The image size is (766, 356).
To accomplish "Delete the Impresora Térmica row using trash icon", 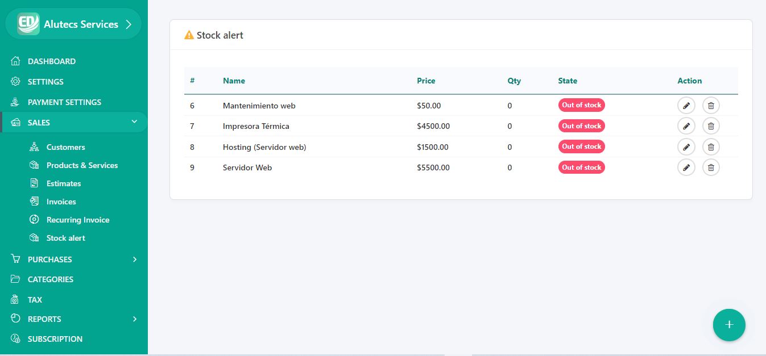I will pos(711,126).
